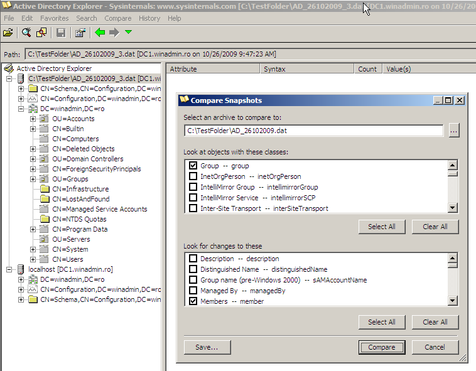This screenshot has width=476, height=371.
Task: Click the Save... button
Action: 207,347
